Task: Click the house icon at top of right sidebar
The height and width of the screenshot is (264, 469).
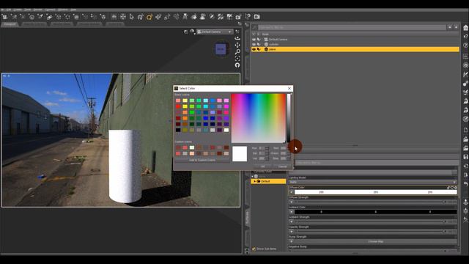Action: click(x=465, y=28)
